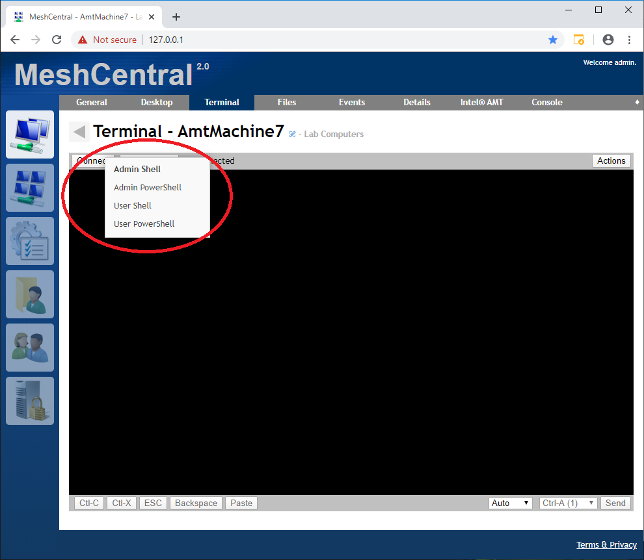Viewport: 644px width, 560px height.
Task: Select Admin PowerShell from the menu
Action: pos(148,187)
